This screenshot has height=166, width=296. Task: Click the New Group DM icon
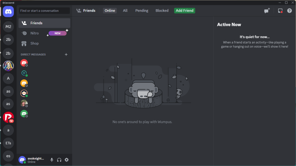(x=267, y=10)
